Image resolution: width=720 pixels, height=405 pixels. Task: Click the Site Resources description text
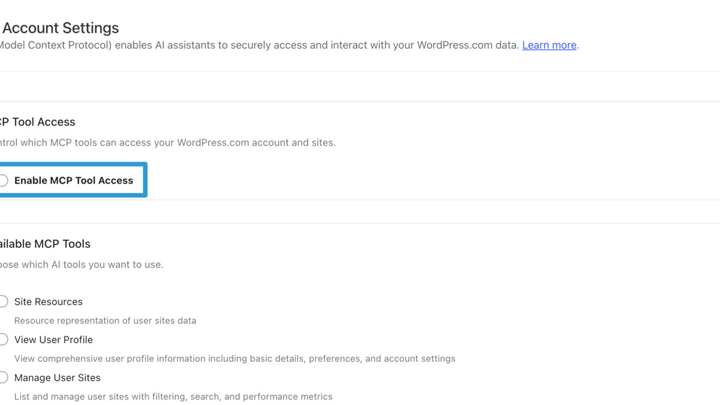[105, 320]
